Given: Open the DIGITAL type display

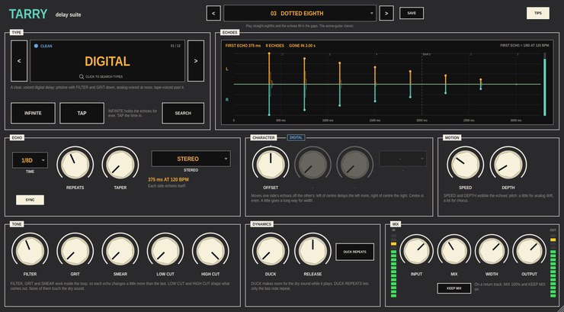Looking at the screenshot, I should [x=107, y=61].
